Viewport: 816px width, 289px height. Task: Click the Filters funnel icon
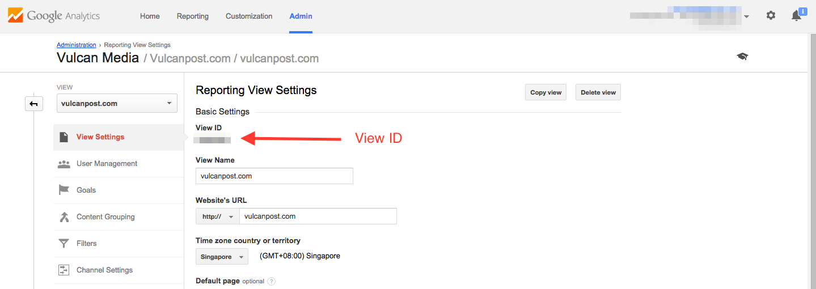click(x=64, y=244)
